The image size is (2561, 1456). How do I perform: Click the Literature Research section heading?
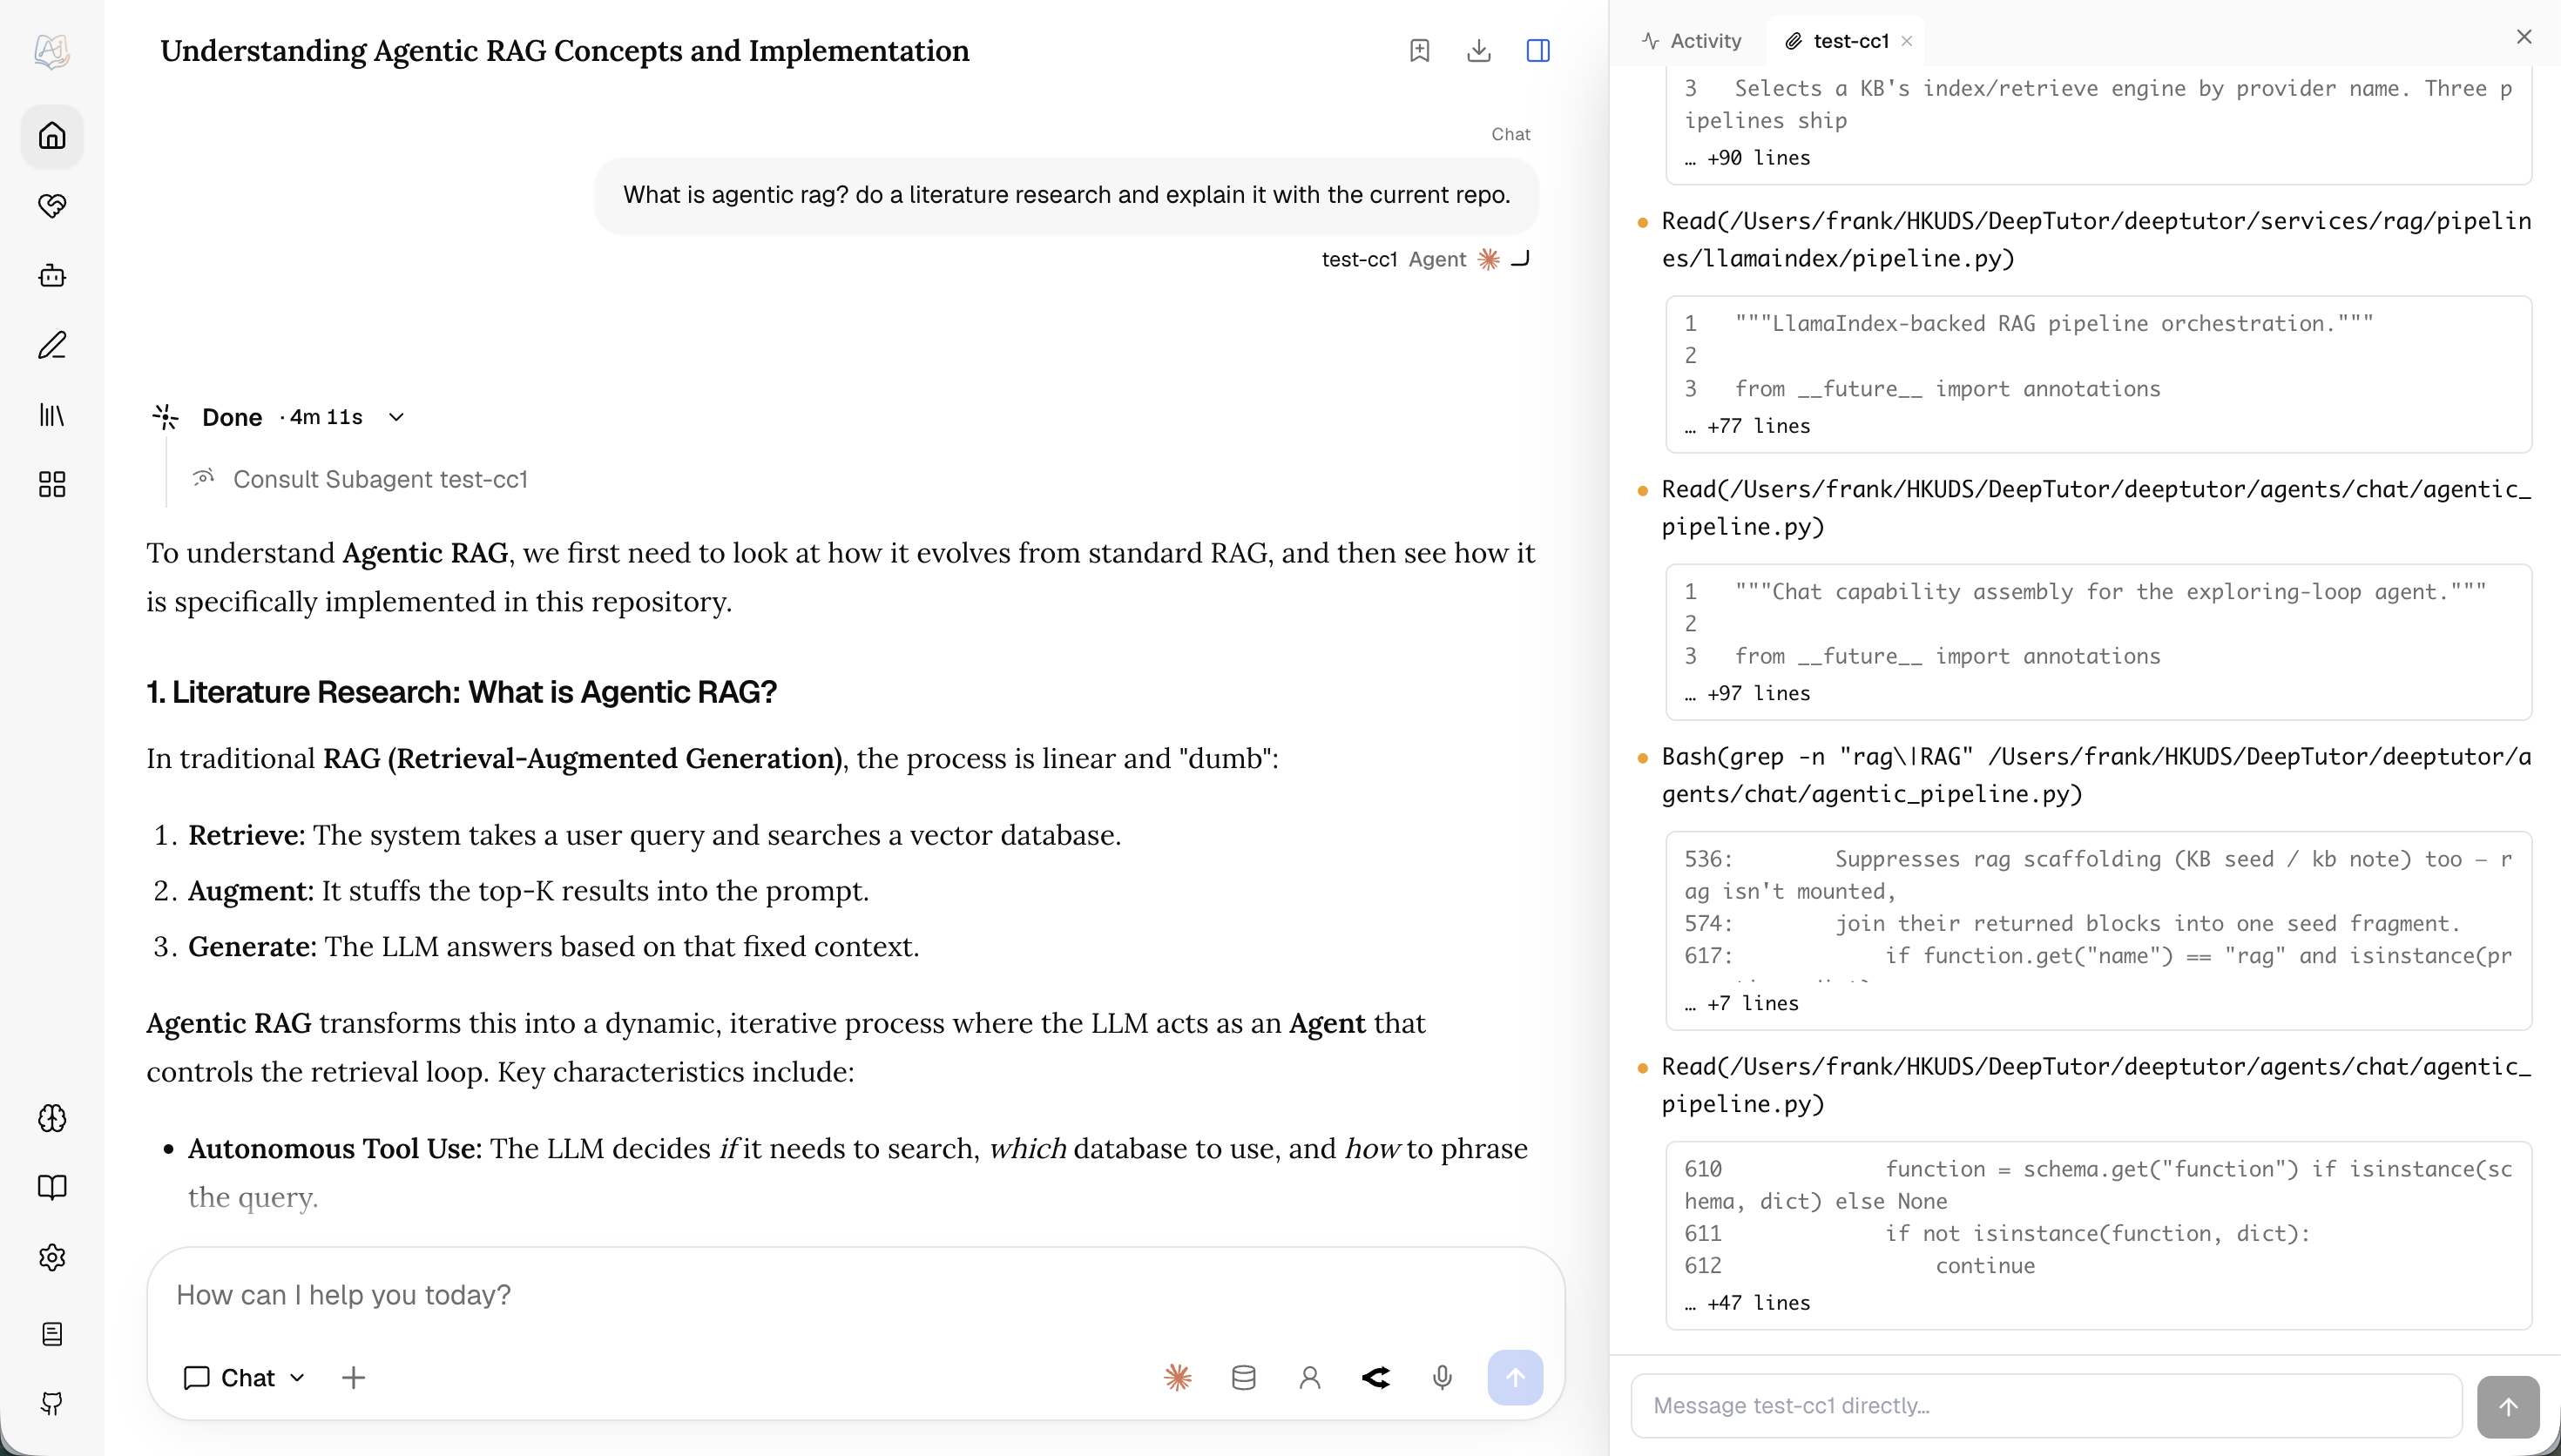(461, 692)
